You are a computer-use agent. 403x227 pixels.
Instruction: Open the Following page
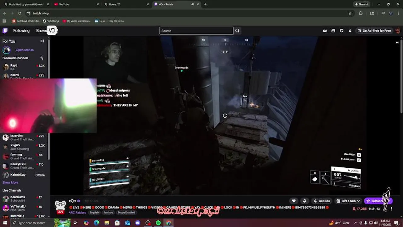point(21,31)
